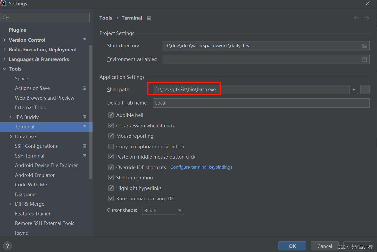Open help with the question mark icon
This screenshot has height=252, width=377.
click(x=7, y=246)
